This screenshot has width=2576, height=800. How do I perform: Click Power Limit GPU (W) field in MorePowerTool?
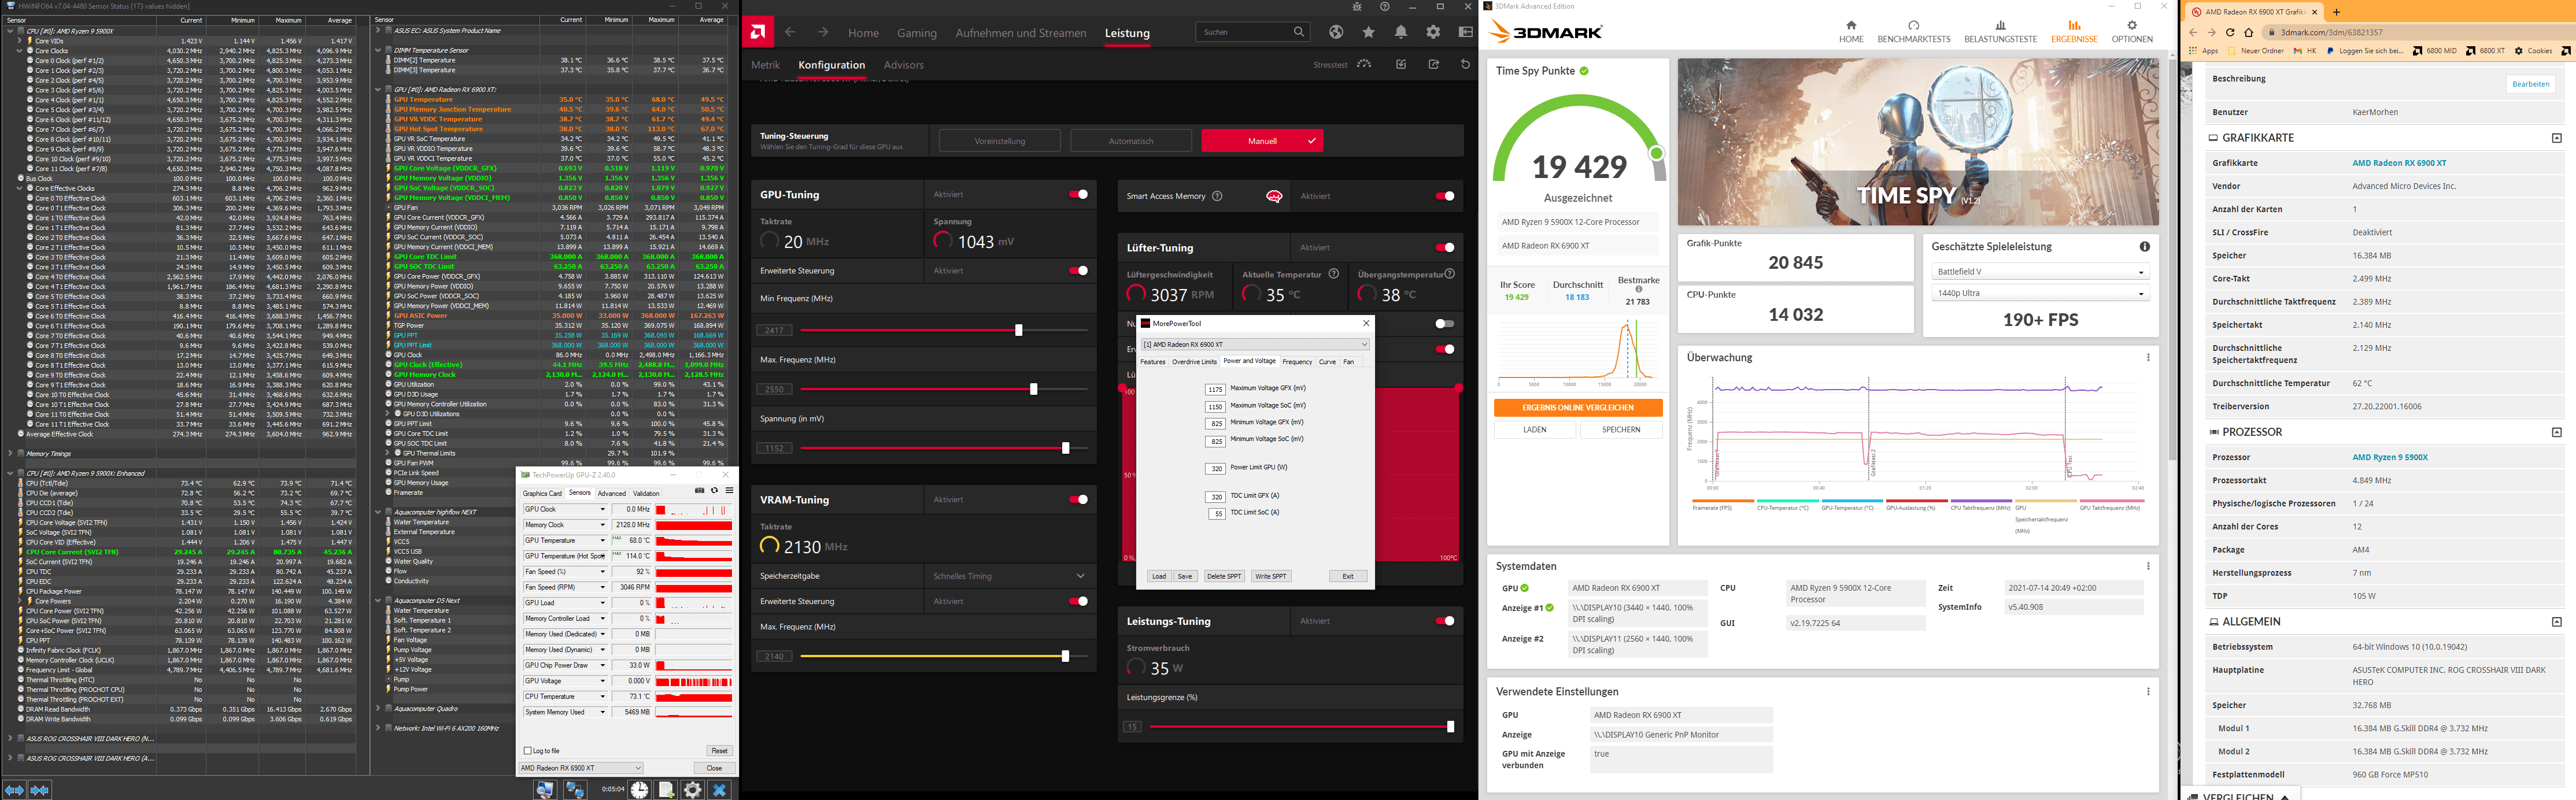[1215, 468]
